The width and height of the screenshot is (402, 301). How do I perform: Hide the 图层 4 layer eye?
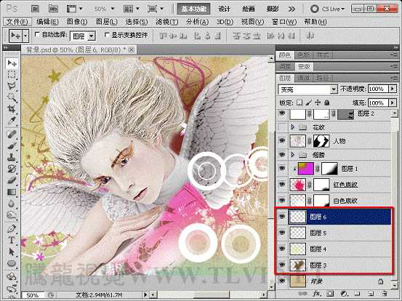[282, 249]
